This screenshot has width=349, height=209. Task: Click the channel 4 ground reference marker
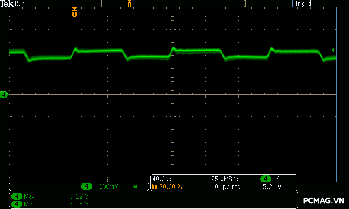(x=4, y=94)
